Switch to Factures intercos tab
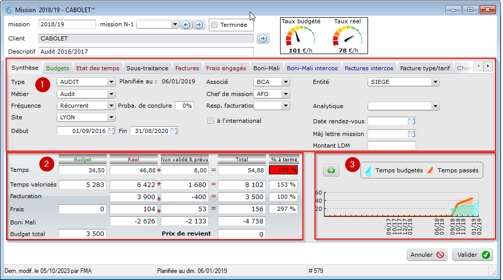This screenshot has width=503, height=280. coord(369,68)
